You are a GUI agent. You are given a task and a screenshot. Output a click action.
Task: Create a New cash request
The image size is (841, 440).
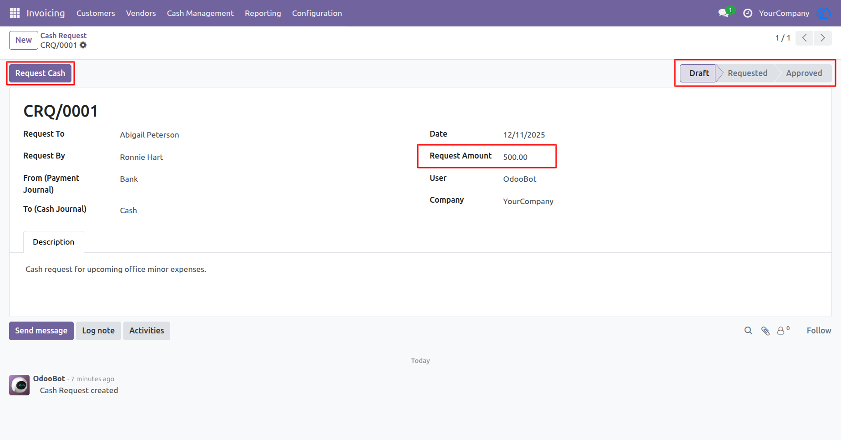point(24,40)
